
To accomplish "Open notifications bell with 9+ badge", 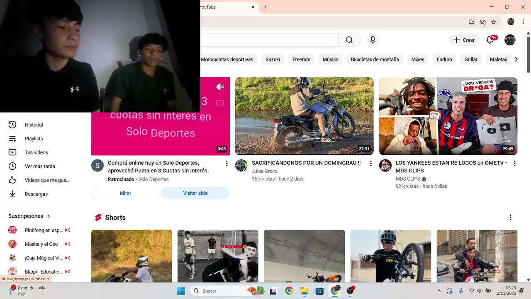I will [490, 40].
